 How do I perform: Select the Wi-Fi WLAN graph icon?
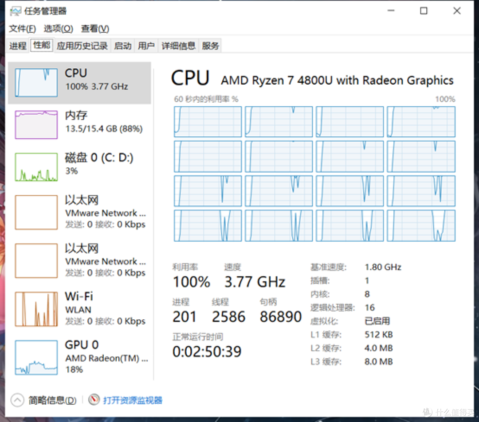36,309
